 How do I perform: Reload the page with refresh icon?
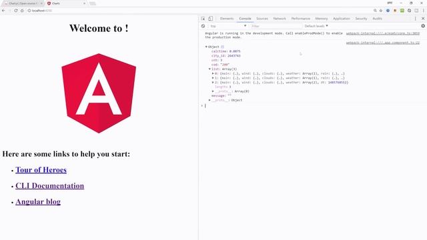[x=16, y=11]
